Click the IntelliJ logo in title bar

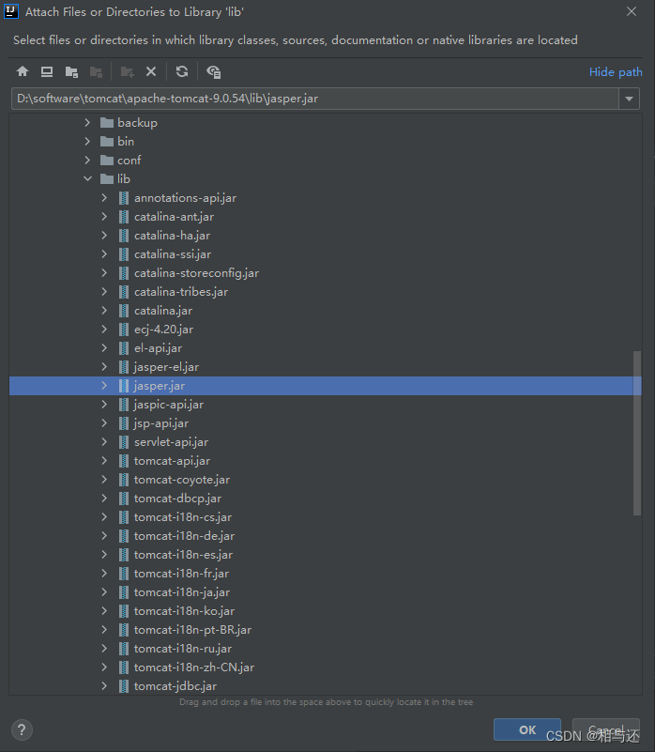point(11,11)
